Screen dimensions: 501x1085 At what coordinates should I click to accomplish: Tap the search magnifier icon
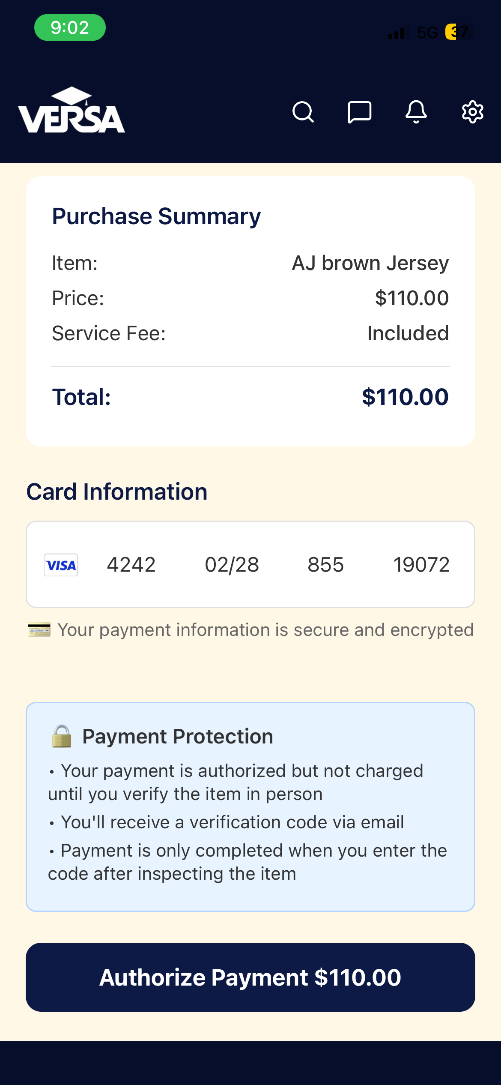303,112
